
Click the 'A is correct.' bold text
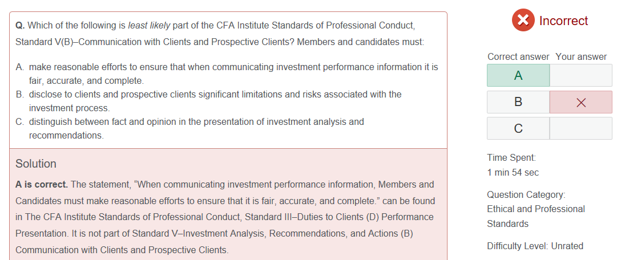(42, 184)
